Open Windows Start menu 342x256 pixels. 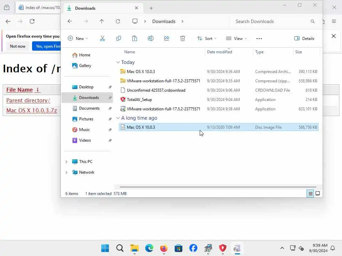pyautogui.click(x=105, y=248)
